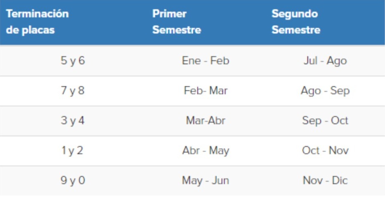Click the "Ene - Feb" cell
This screenshot has height=199, width=385.
(x=205, y=61)
